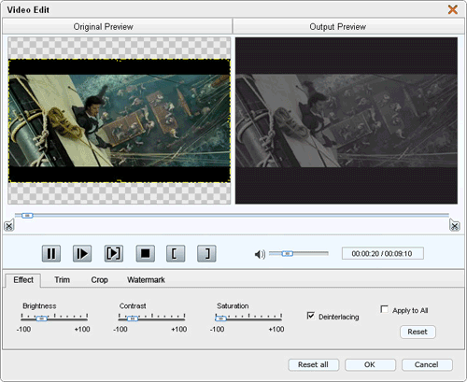Screen dimensions: 467x382
Task: Click the Play button
Action: coord(82,253)
